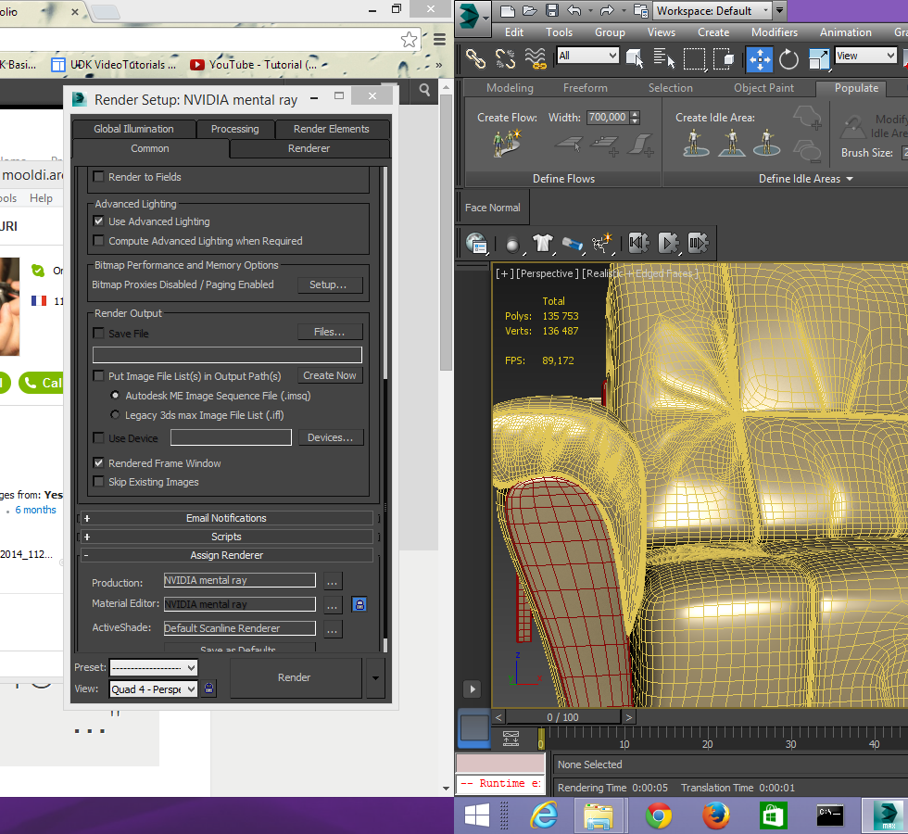Click the Create Now button
The image size is (908, 834).
pos(330,375)
